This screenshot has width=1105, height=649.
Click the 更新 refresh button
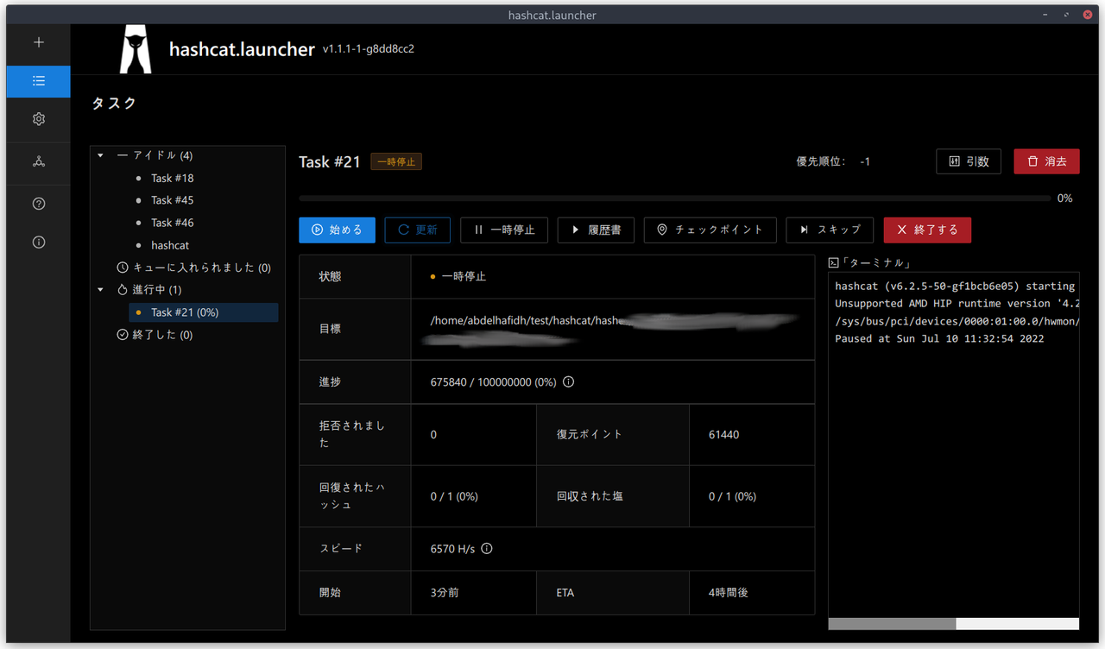pyautogui.click(x=417, y=230)
